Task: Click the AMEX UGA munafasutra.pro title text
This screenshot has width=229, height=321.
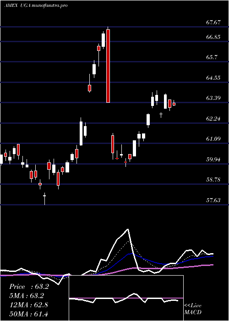Action: click(x=36, y=6)
